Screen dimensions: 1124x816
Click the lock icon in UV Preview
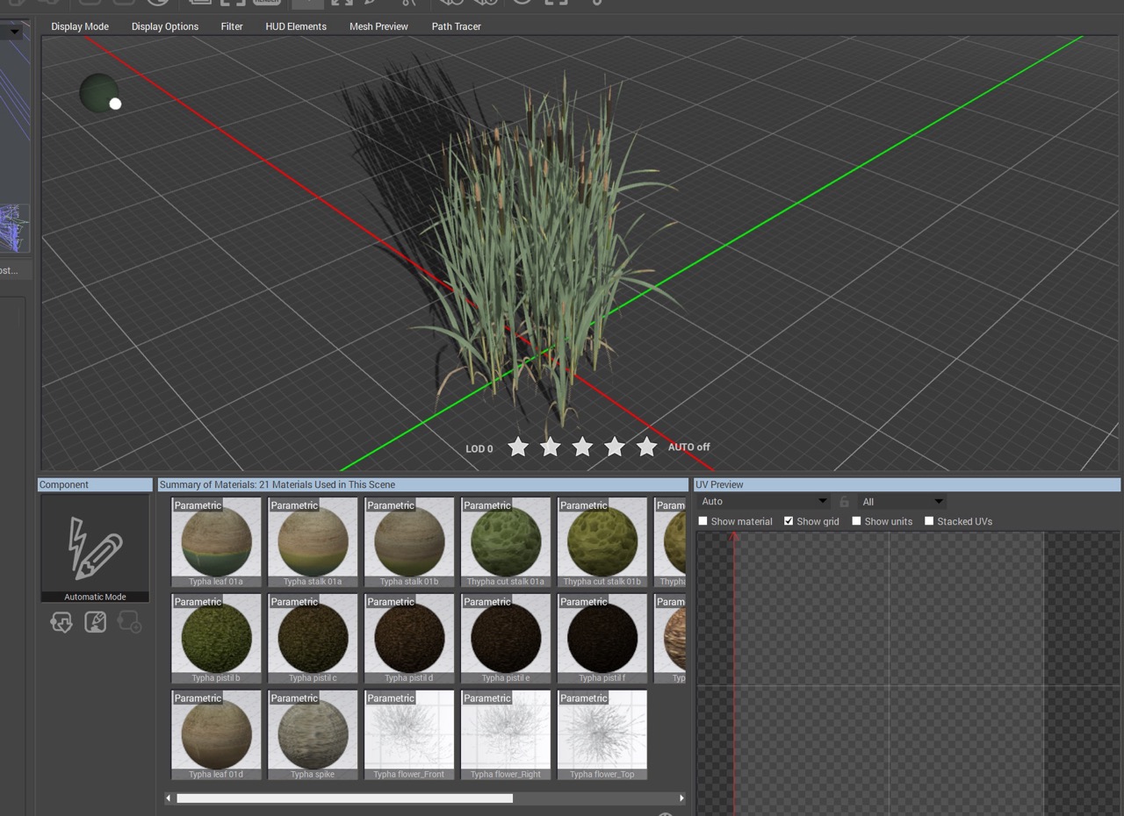pos(844,502)
